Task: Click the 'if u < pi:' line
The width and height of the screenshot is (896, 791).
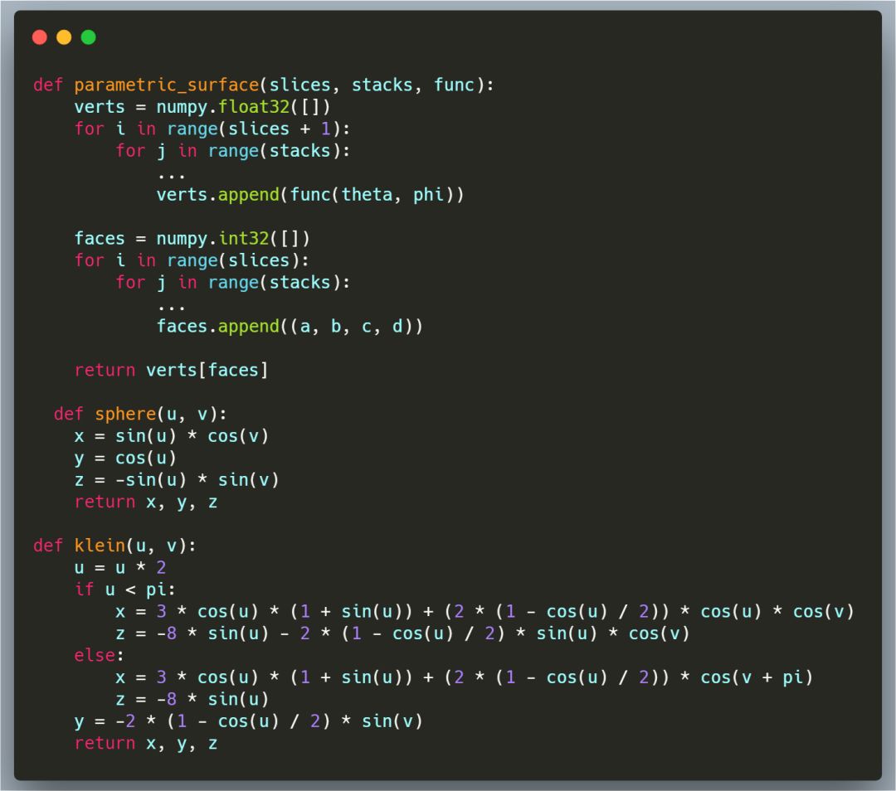Action: pos(124,590)
